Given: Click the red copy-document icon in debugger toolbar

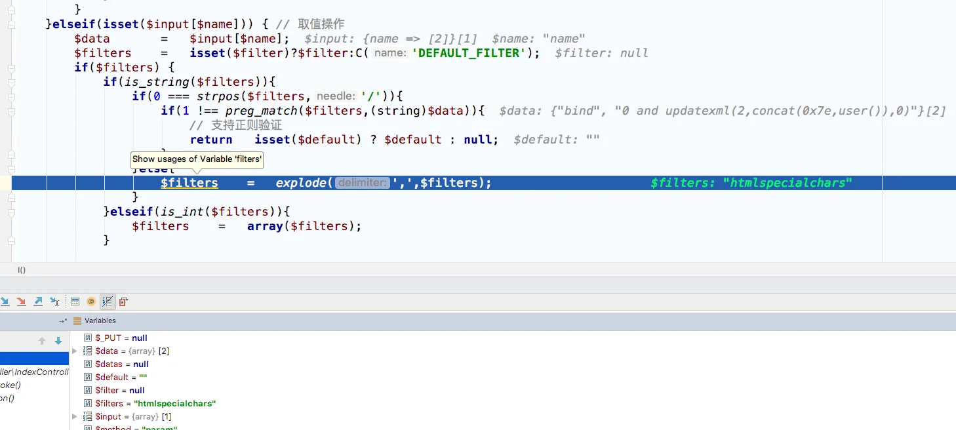Looking at the screenshot, I should [123, 302].
